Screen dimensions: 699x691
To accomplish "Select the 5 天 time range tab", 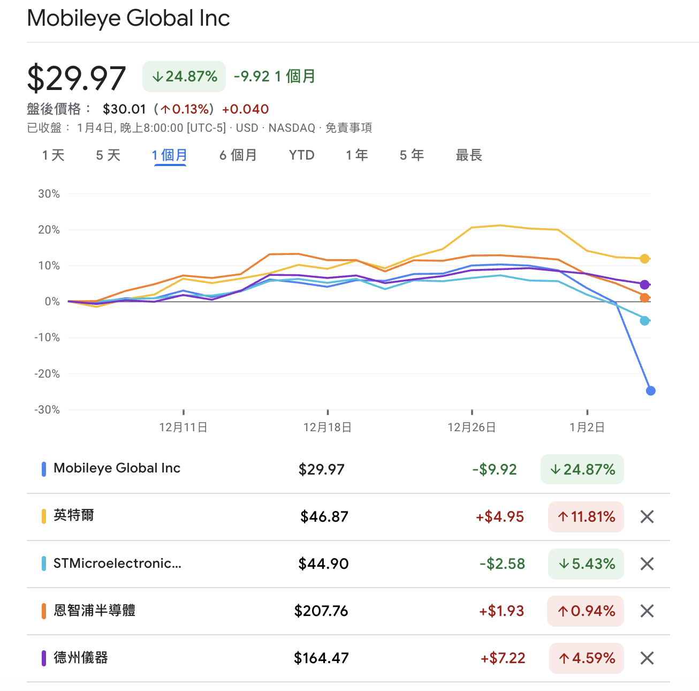I will point(108,155).
